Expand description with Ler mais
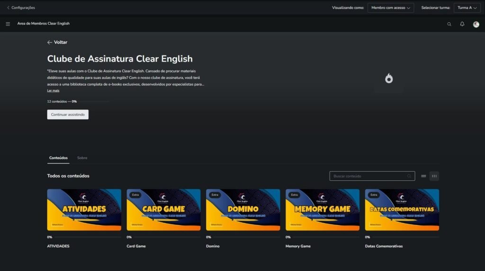Viewport: 485px width, 271px height. [x=53, y=90]
